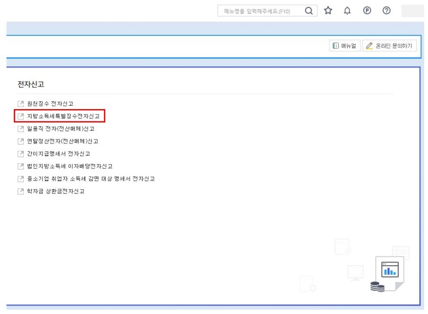Open 지방소득세특별징수전자신고 link

[x=63, y=116]
